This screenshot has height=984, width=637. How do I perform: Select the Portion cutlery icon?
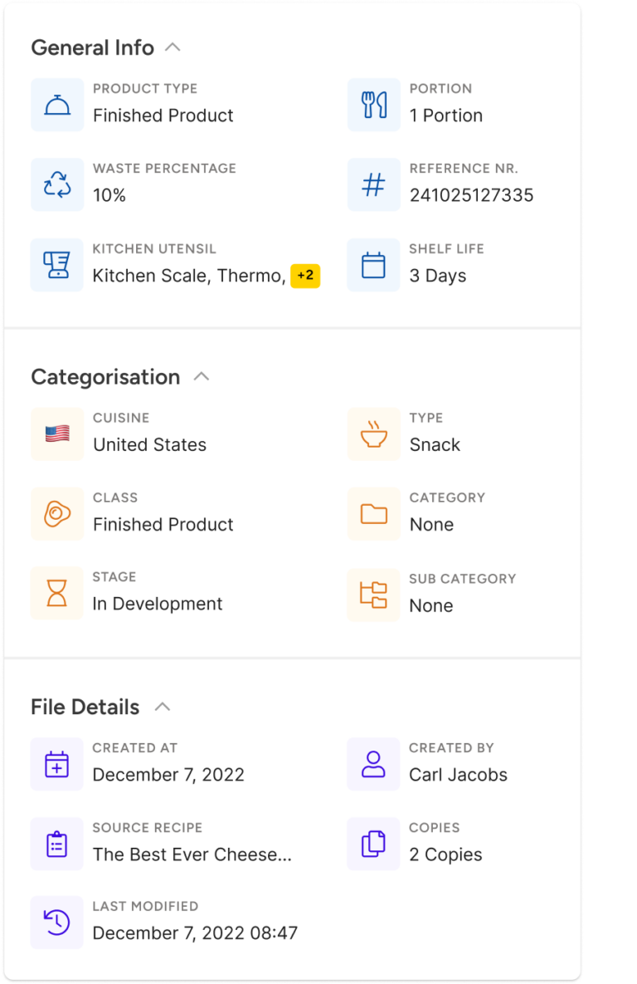point(374,104)
